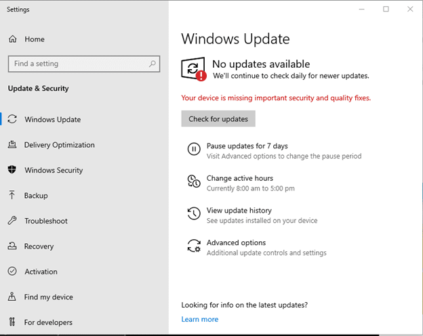423x336 pixels.
Task: Open the Home settings page
Action: 35,39
